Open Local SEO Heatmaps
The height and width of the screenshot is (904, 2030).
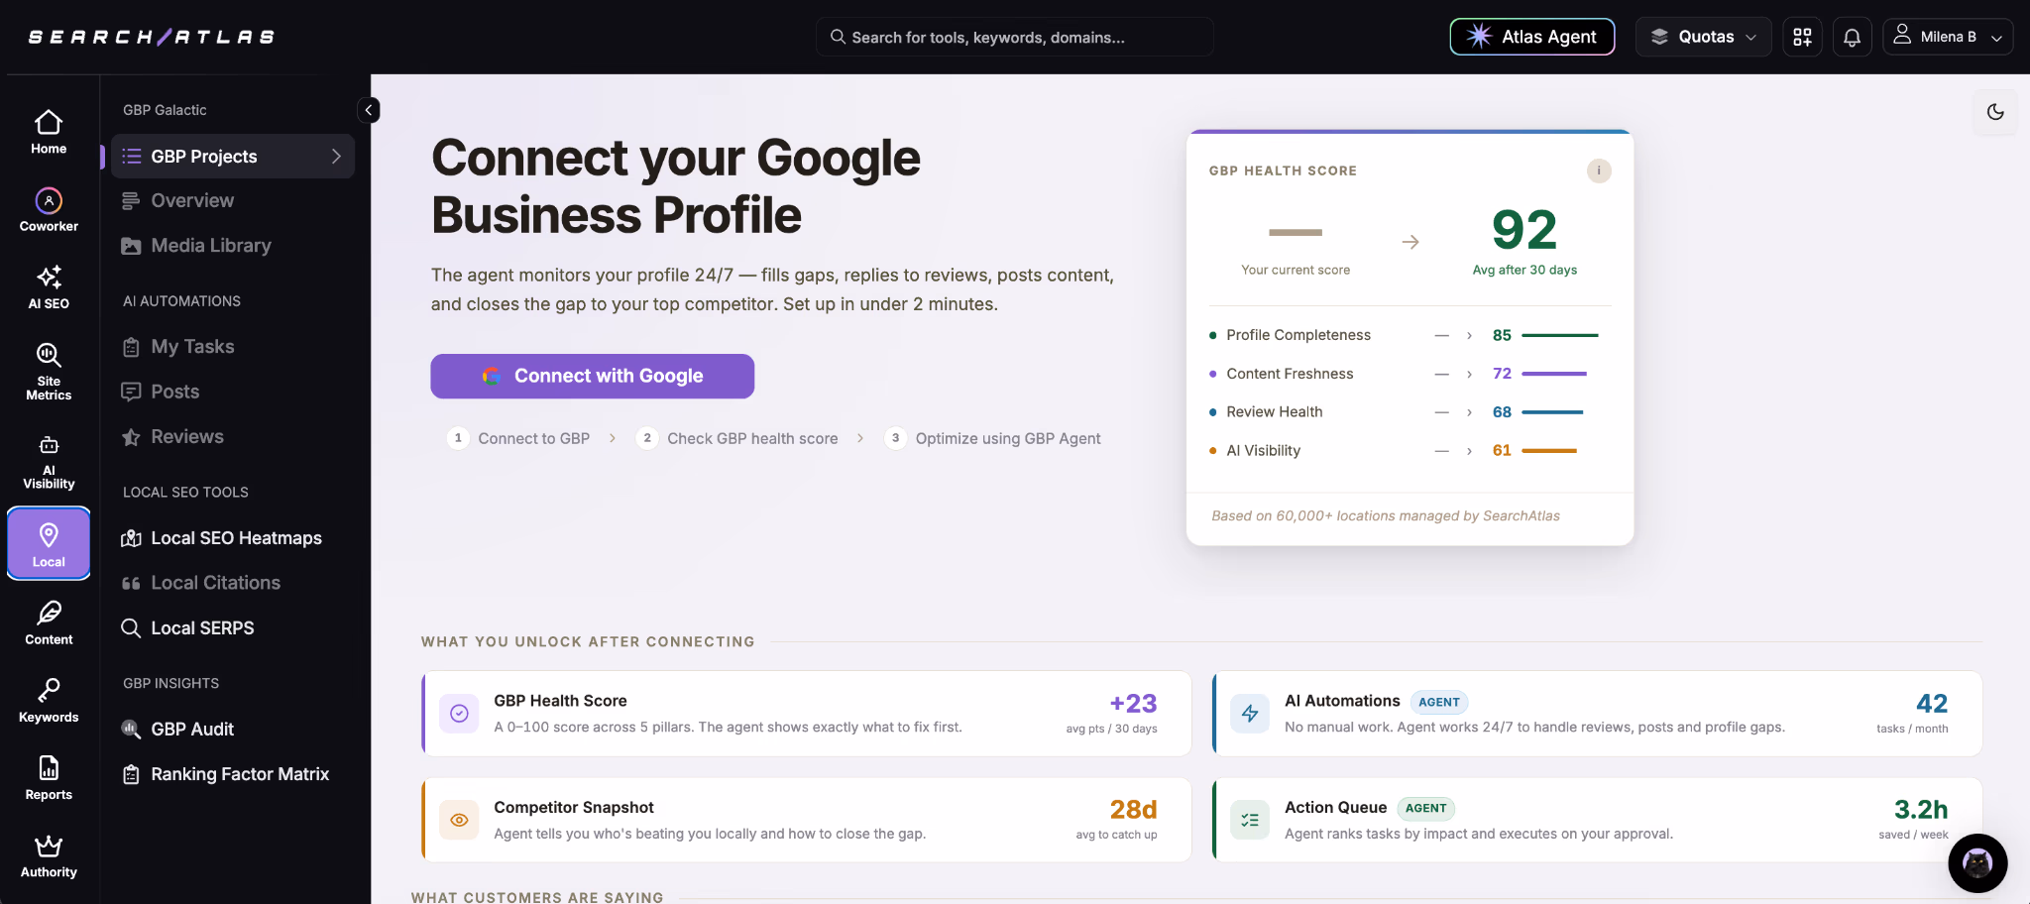233,538
